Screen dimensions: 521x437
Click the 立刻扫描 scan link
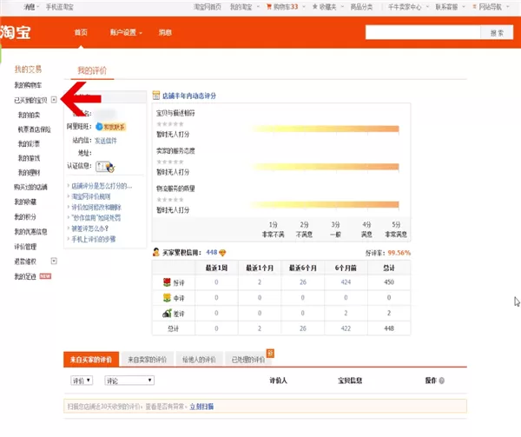(x=201, y=407)
